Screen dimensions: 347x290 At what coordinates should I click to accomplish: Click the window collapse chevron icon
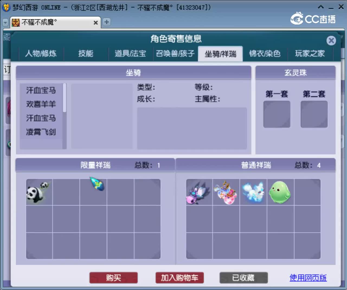point(321,7)
